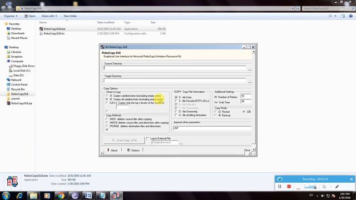Click the change view icon in Explorer
Image resolution: width=356 pixels, height=200 pixels.
click(330, 16)
